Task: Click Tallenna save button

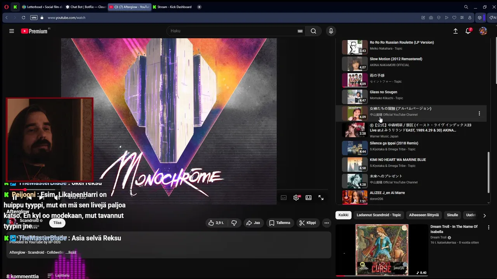Action: click(x=280, y=223)
